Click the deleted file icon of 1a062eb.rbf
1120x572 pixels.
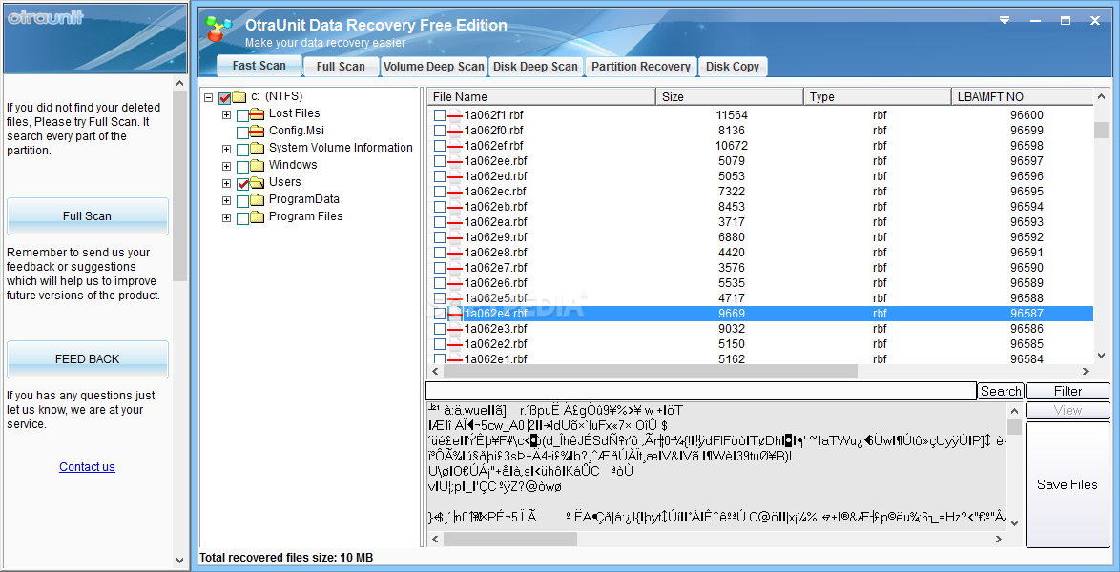pyautogui.click(x=455, y=206)
